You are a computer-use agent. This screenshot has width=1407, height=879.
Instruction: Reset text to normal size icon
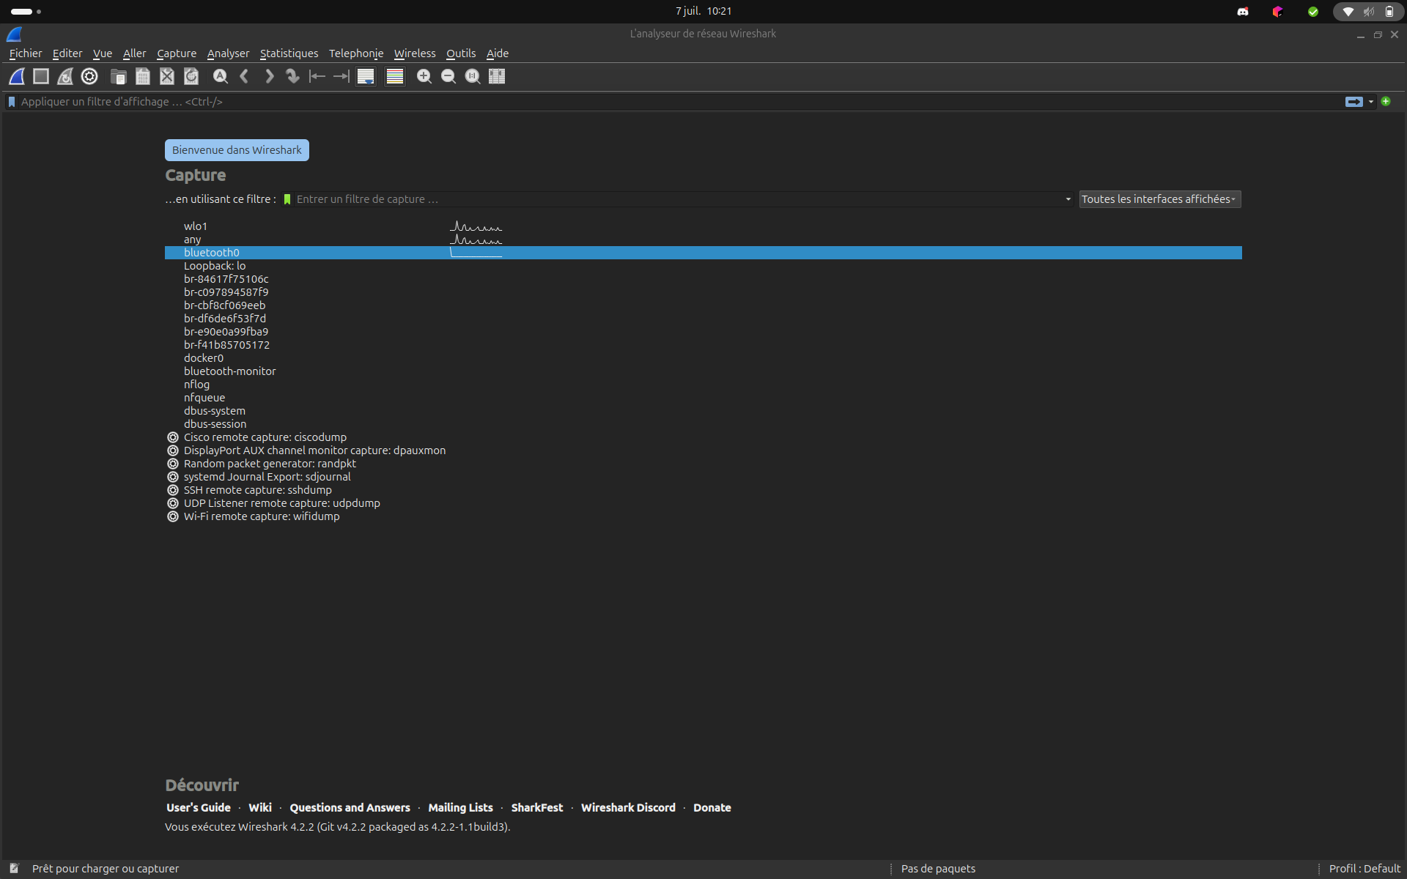pos(473,76)
